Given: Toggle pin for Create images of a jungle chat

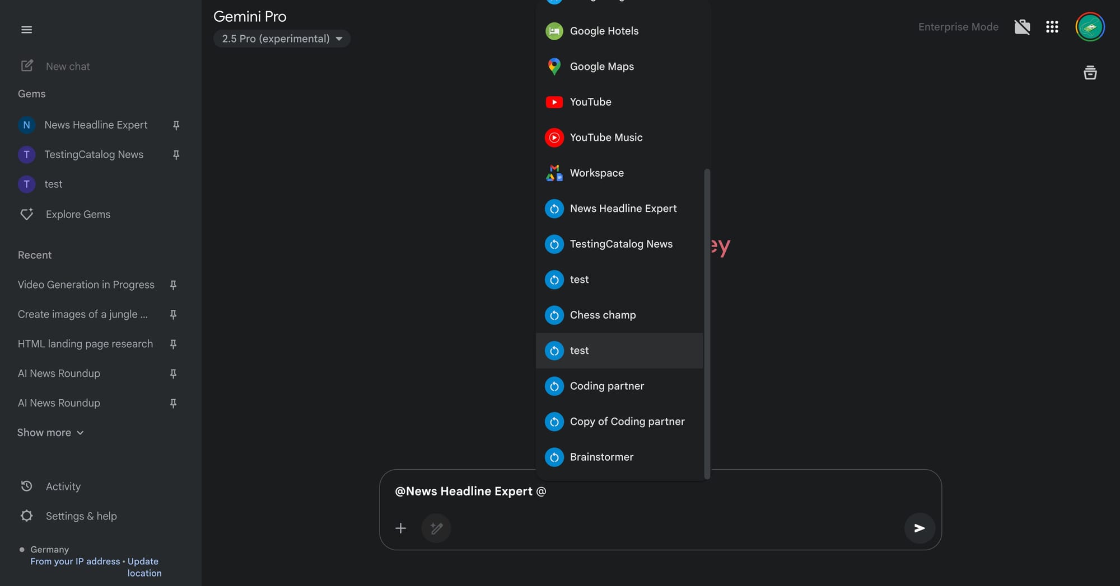Looking at the screenshot, I should [x=173, y=315].
